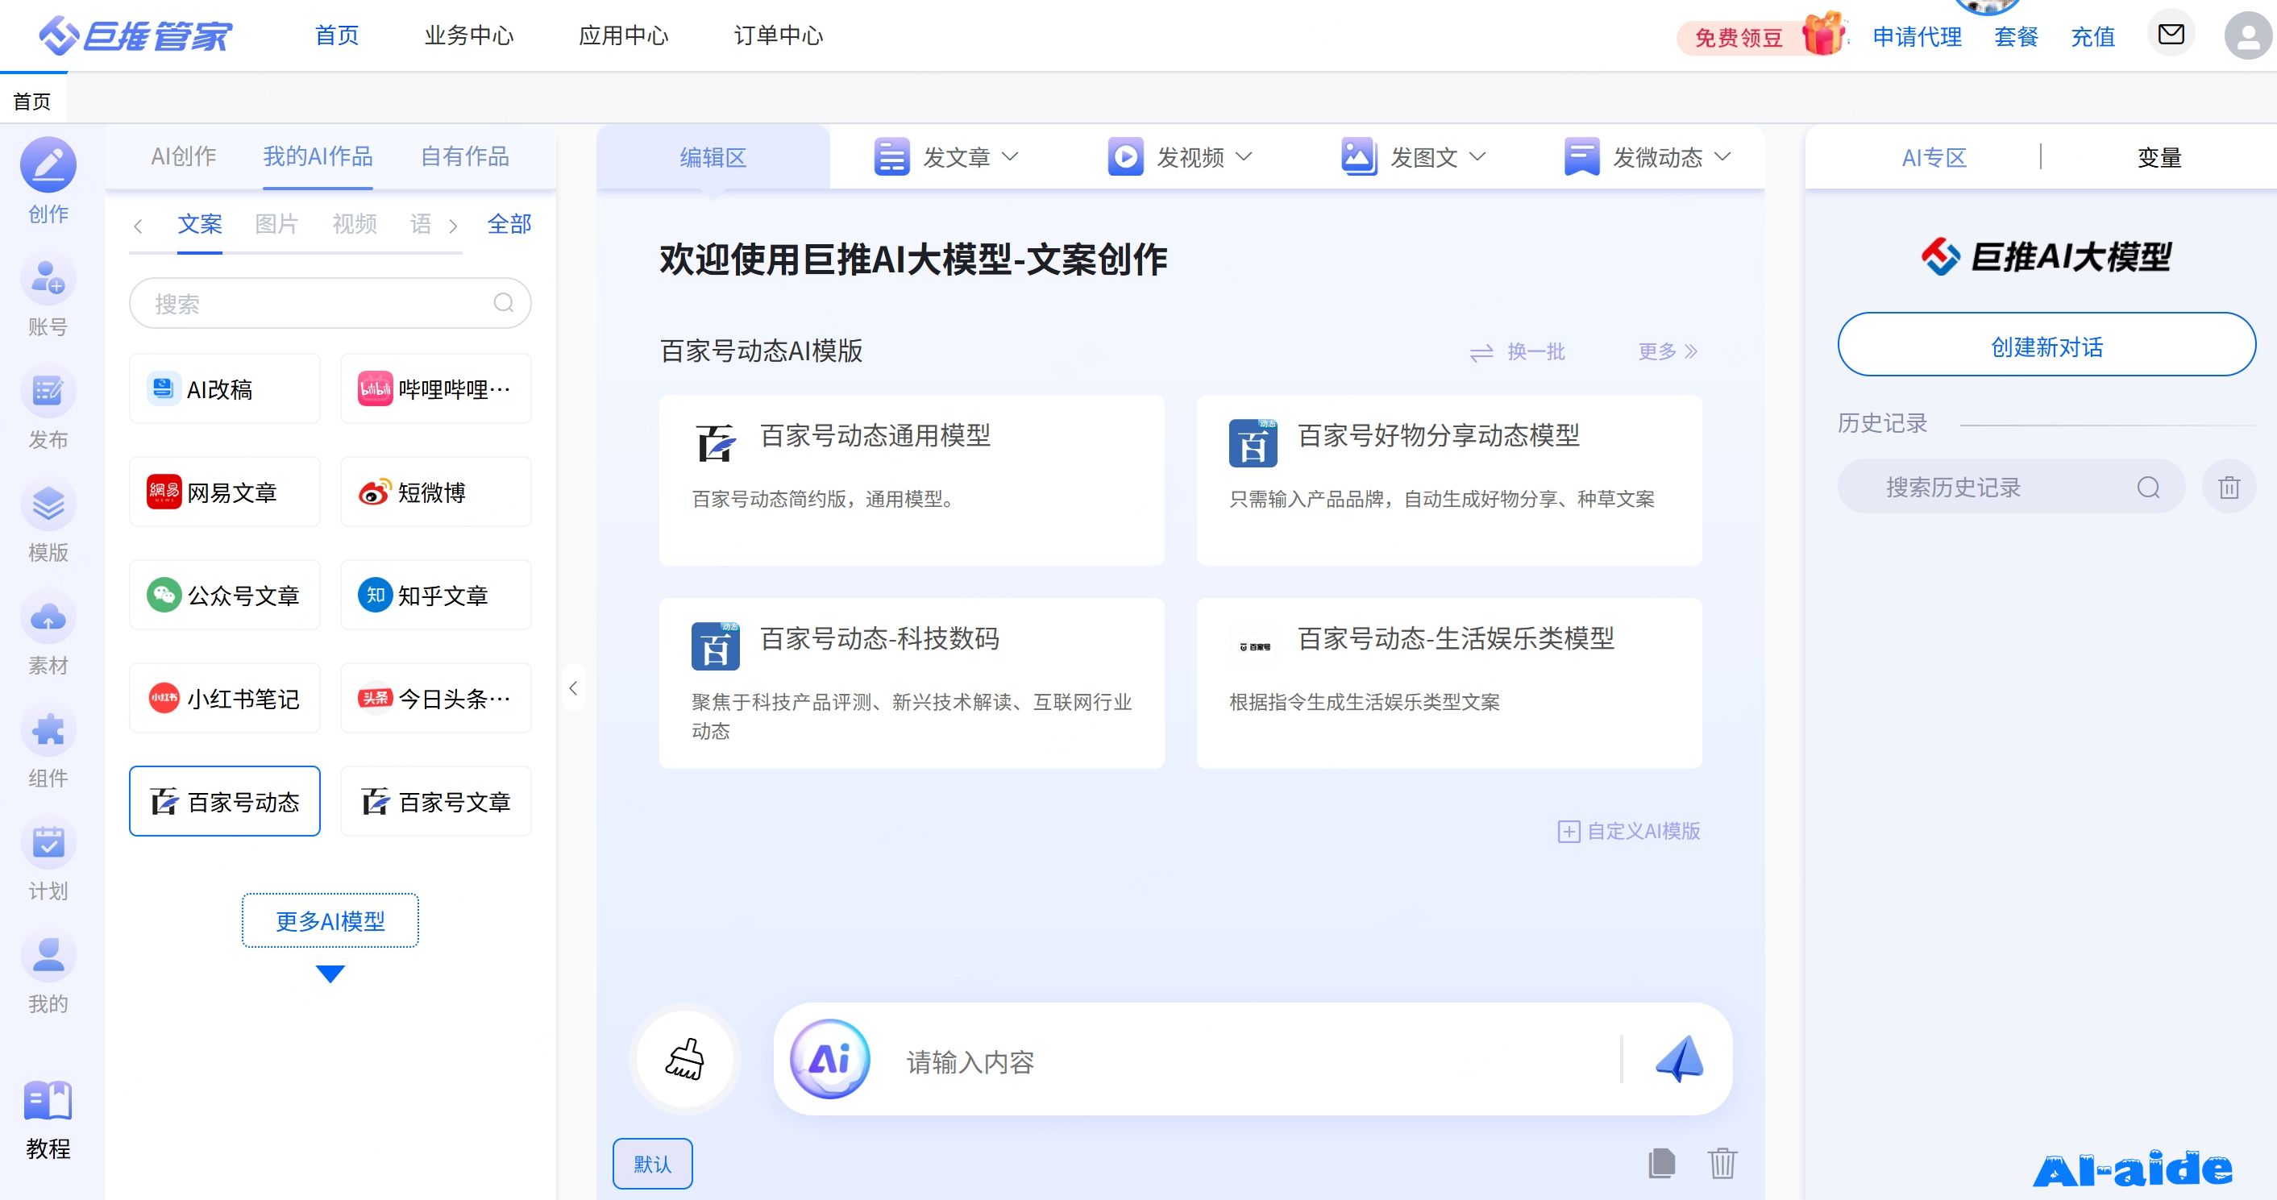Select 今日头条 model
Screen dimensions: 2277x1200
tap(436, 698)
